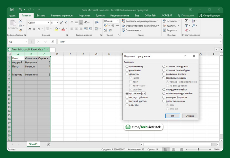Screen dimensions: 230x158
Task: Open the number format Общий dropdown
Action: pyautogui.click(x=118, y=21)
